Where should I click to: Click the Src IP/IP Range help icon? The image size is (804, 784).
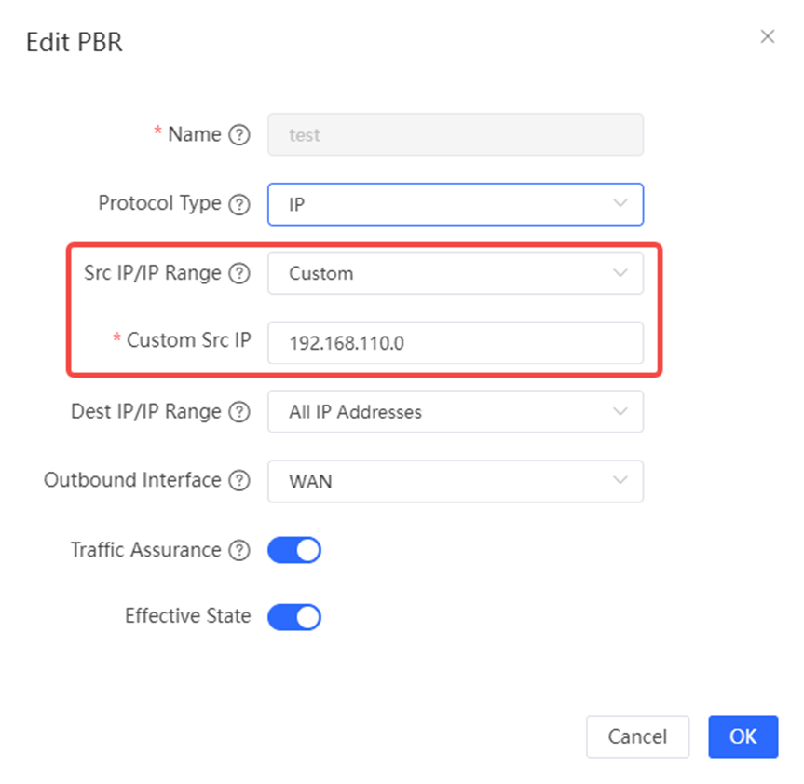pyautogui.click(x=238, y=273)
